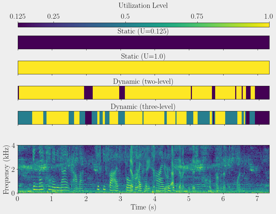Click the center of the spectrogram plot

point(144,169)
